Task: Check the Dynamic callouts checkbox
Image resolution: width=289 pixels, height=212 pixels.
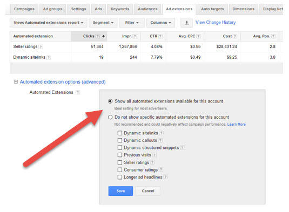Action: [x=120, y=140]
